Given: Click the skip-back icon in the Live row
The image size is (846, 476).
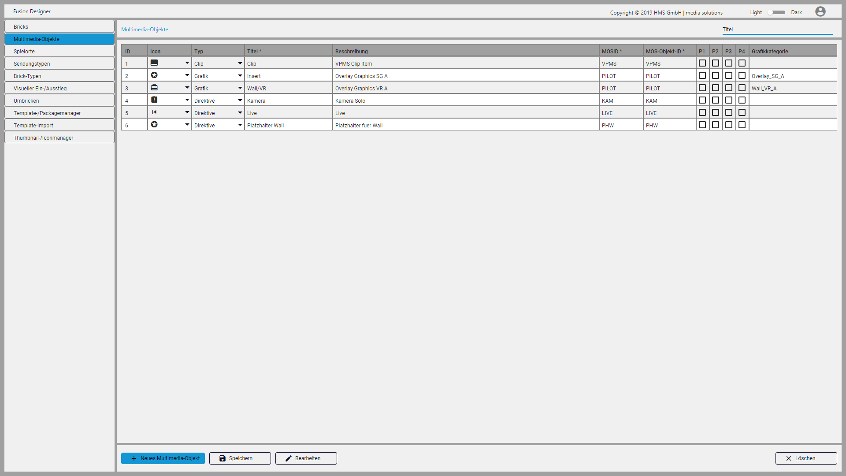Looking at the screenshot, I should click(154, 112).
